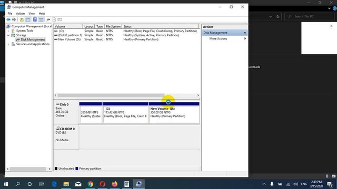Click the Layout column header
The height and width of the screenshot is (189, 337).
pos(89,27)
